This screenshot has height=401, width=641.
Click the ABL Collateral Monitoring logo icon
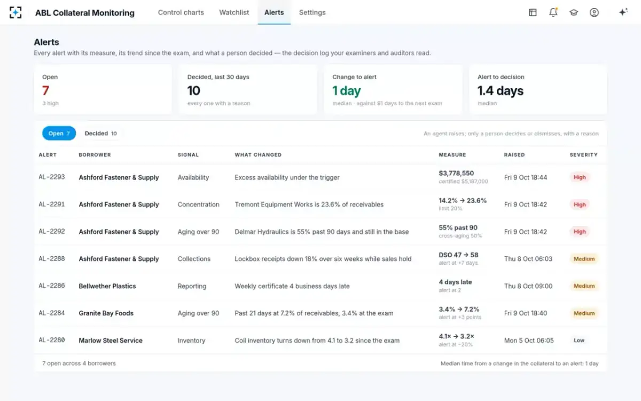point(15,12)
